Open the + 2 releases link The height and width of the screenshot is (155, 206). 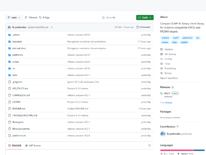coord(166,102)
